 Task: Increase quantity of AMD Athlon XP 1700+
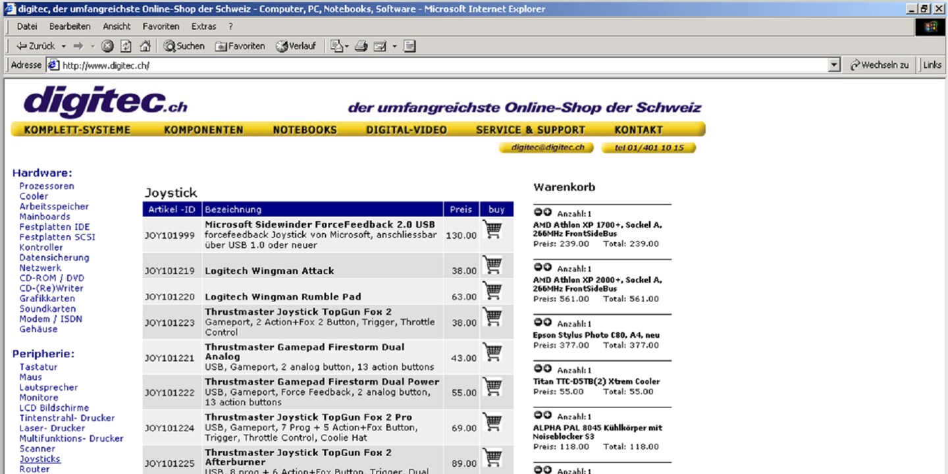[x=547, y=212]
